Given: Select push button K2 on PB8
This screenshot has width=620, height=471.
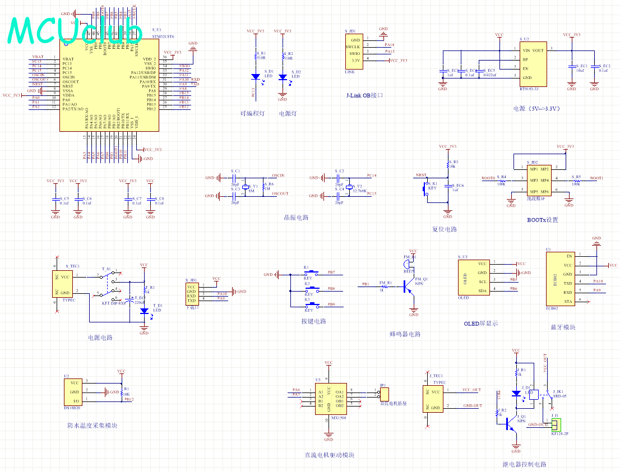Looking at the screenshot, I should pyautogui.click(x=311, y=289).
